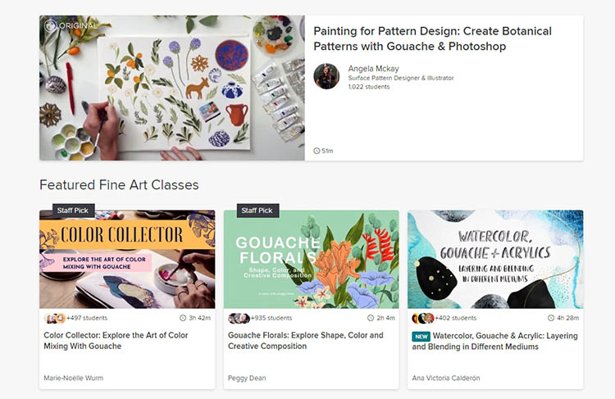The height and width of the screenshot is (399, 615).
Task: Click the clock icon next to 4h 28m
Action: (x=551, y=318)
